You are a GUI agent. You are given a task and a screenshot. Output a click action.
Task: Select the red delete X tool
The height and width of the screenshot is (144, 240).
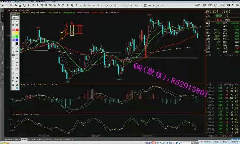[x=16, y=65]
